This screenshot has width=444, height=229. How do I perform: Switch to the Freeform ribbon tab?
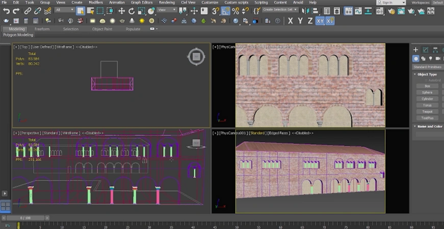coord(42,29)
